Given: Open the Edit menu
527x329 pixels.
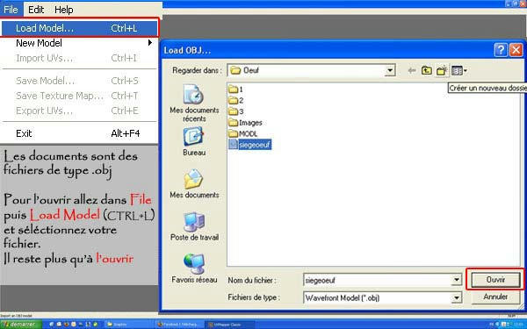Looking at the screenshot, I should [x=36, y=10].
